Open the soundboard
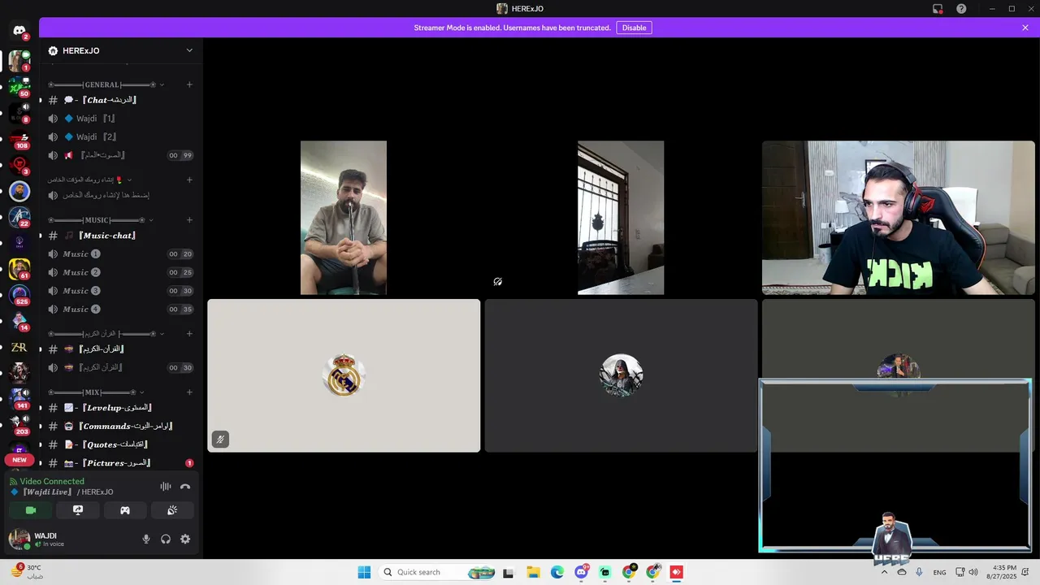Viewport: 1040px width, 585px height. 172,510
